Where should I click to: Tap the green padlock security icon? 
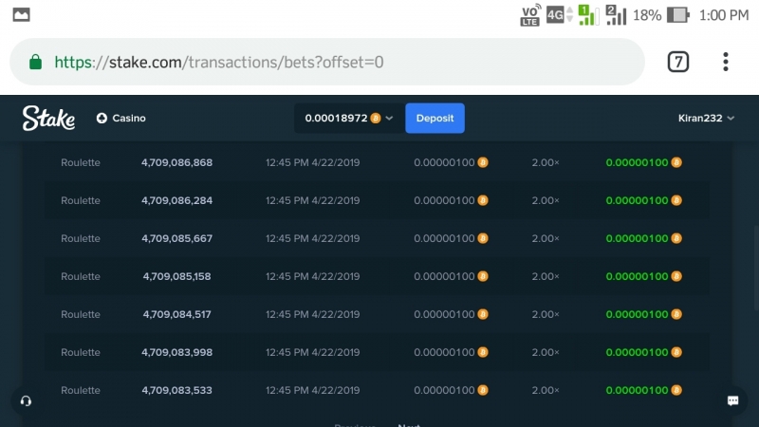35,62
